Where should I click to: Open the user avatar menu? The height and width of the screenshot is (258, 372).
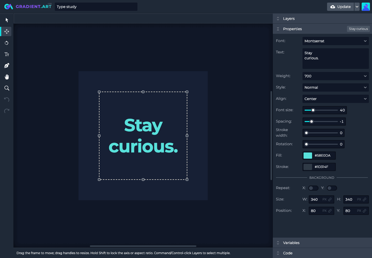366,7
